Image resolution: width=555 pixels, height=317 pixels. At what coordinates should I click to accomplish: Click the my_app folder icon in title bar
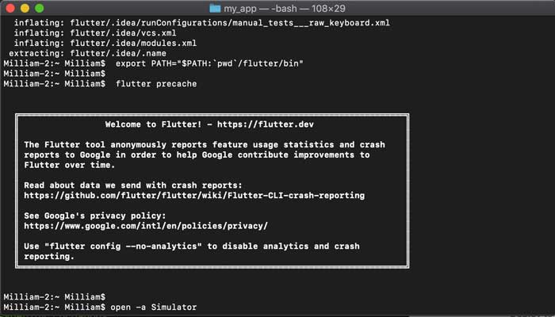216,8
